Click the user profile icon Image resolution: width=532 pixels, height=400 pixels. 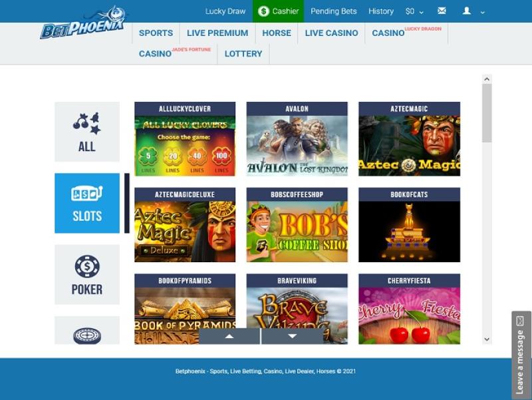coord(467,11)
